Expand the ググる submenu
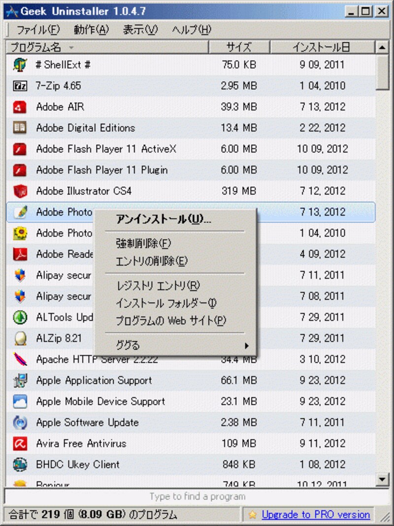 [175, 345]
